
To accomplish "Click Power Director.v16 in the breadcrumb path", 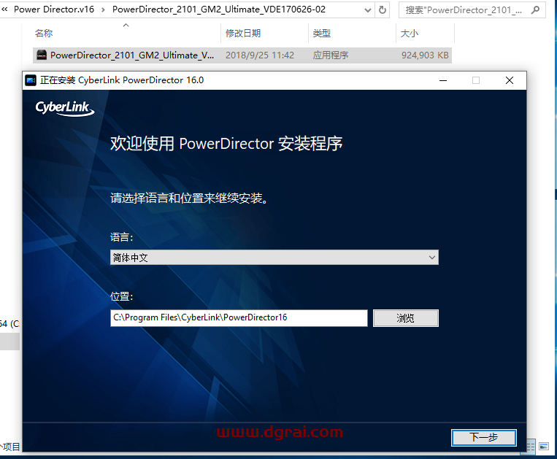I will tap(54, 9).
